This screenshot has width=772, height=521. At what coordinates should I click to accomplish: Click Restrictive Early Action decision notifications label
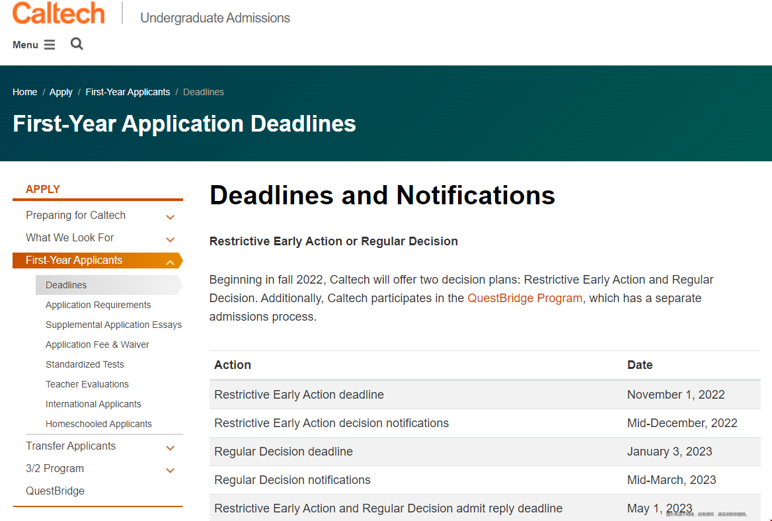[331, 423]
